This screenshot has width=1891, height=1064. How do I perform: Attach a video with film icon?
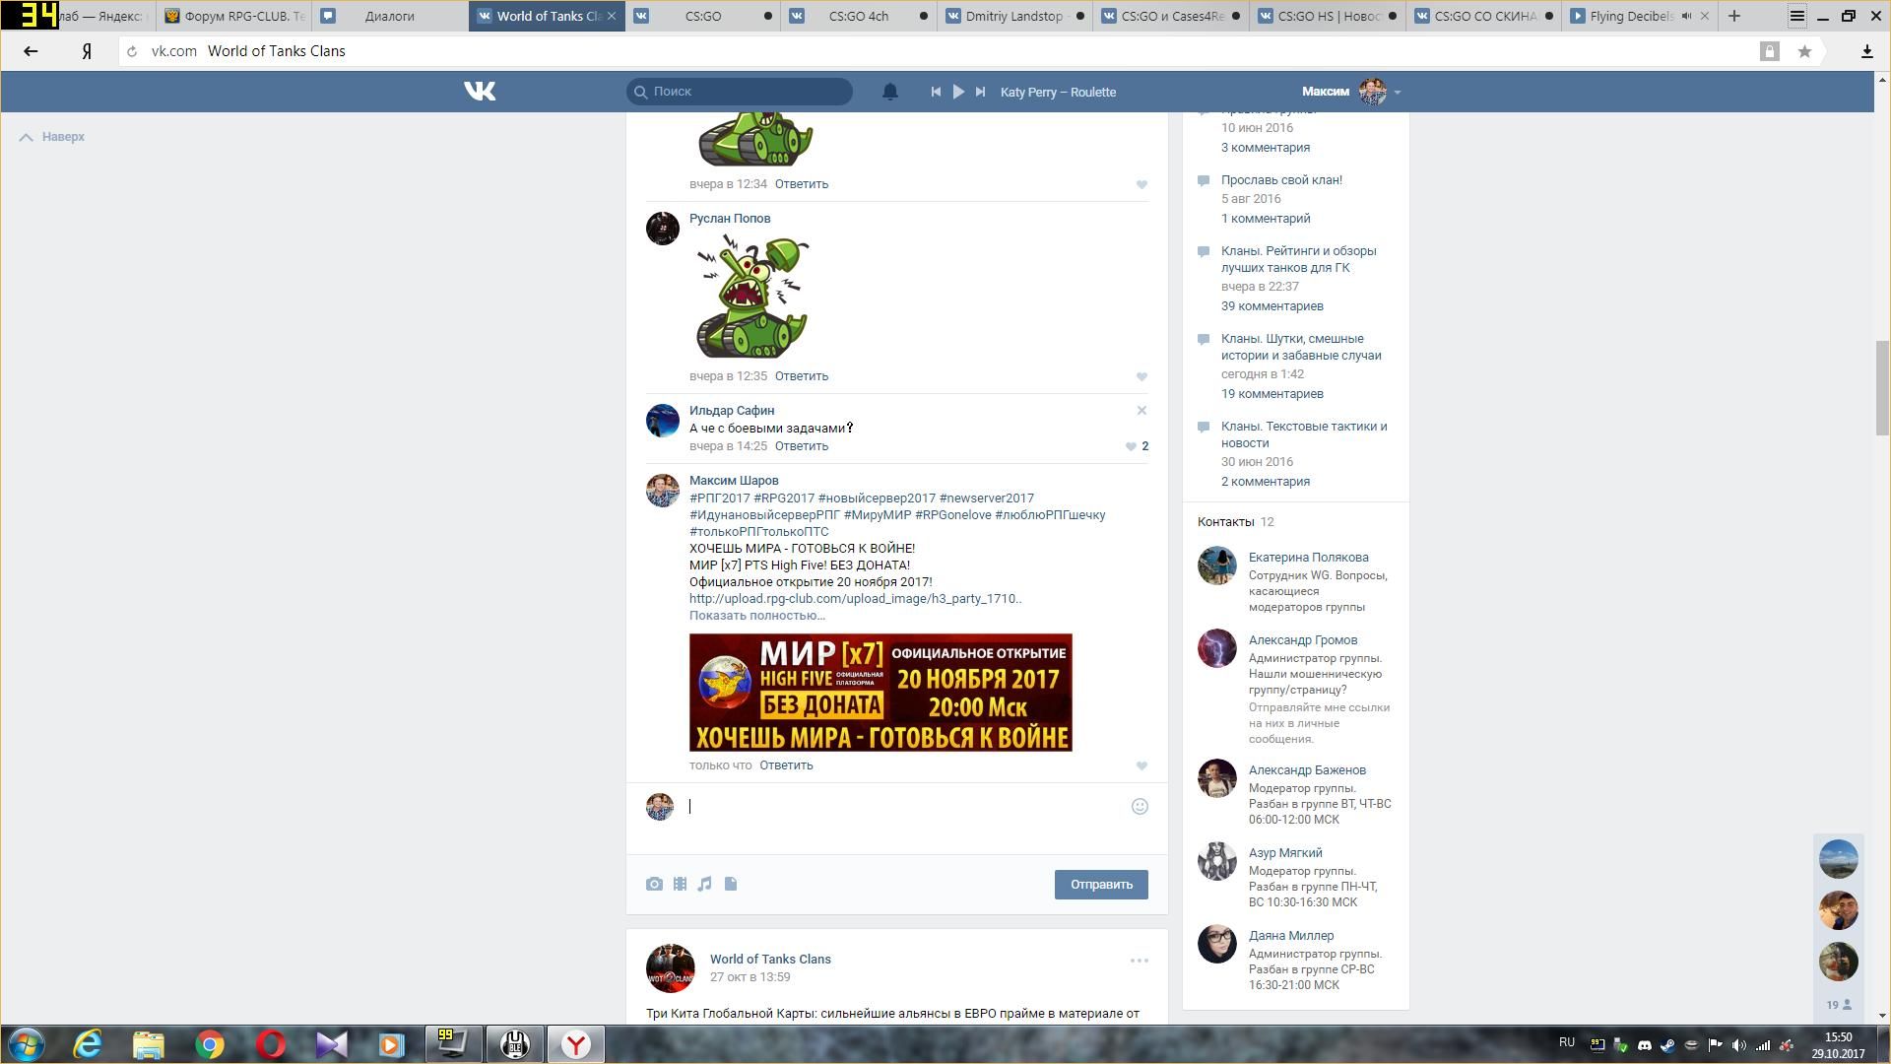click(x=680, y=885)
